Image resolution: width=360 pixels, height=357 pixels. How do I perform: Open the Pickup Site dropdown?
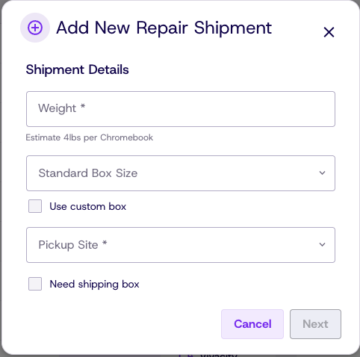click(181, 245)
